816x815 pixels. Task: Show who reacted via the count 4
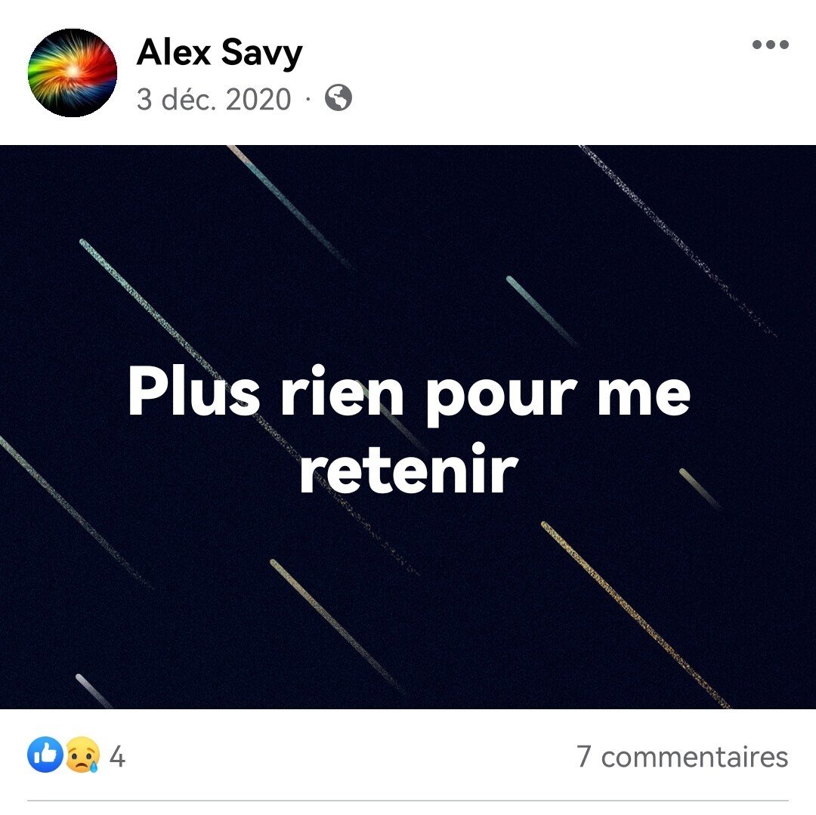tap(117, 756)
